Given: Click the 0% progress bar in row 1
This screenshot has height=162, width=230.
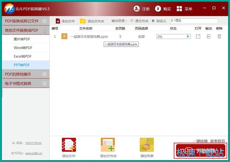Looking at the screenshot, I should 174,37.
